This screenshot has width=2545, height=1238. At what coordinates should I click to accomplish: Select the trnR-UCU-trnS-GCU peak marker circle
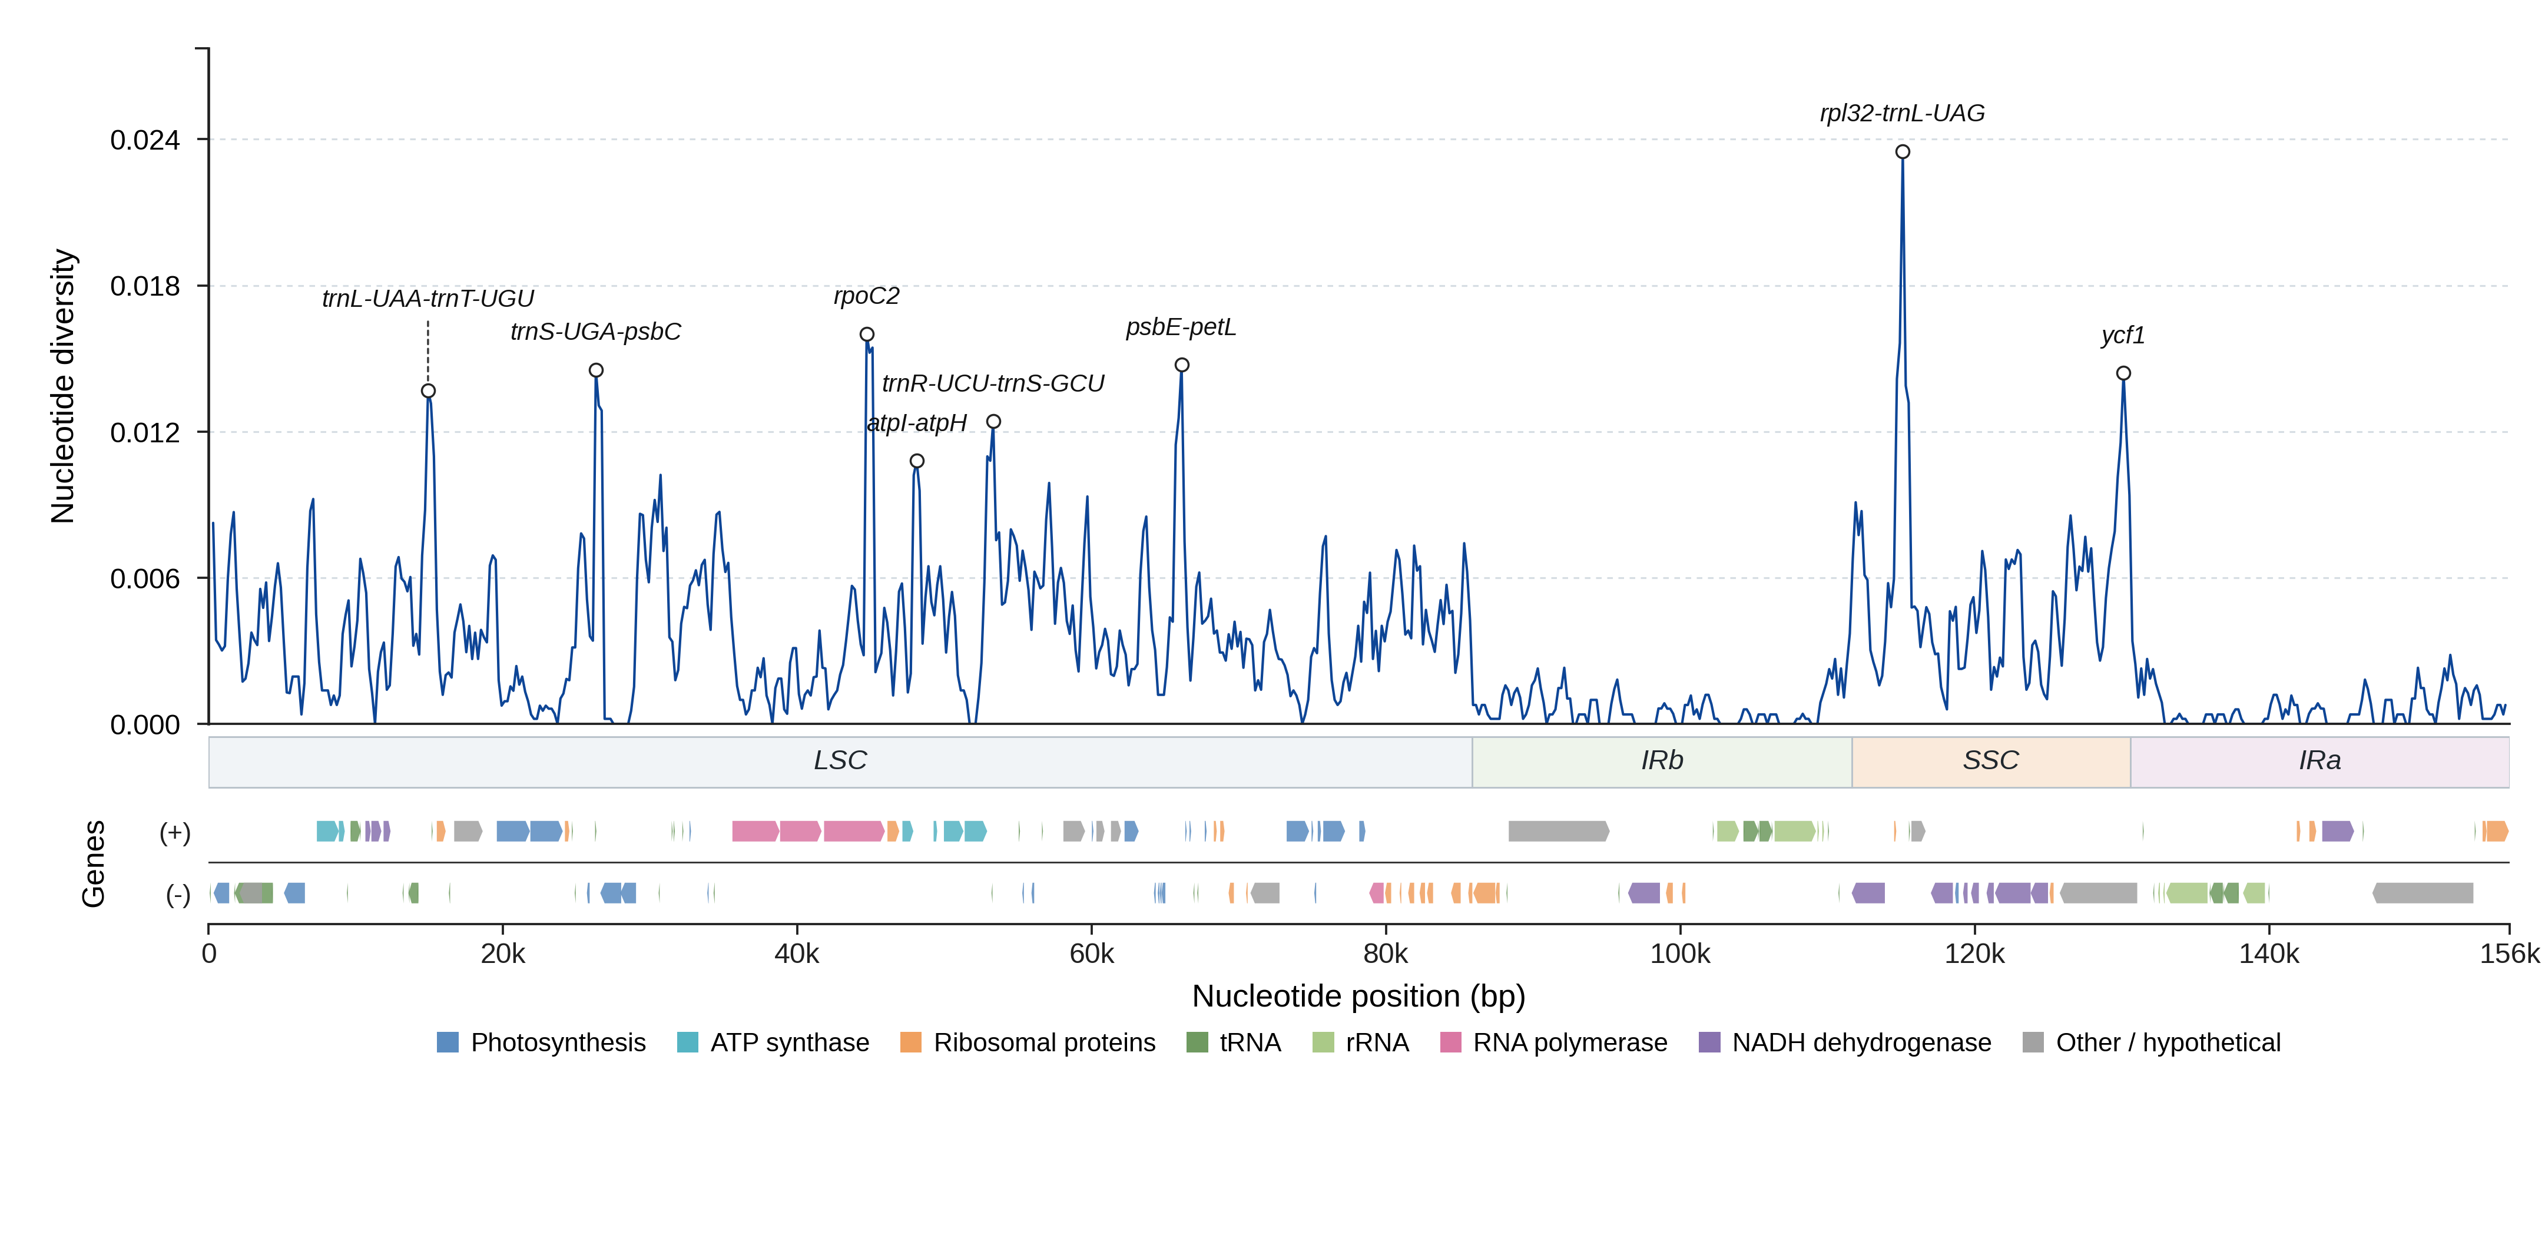pos(994,422)
